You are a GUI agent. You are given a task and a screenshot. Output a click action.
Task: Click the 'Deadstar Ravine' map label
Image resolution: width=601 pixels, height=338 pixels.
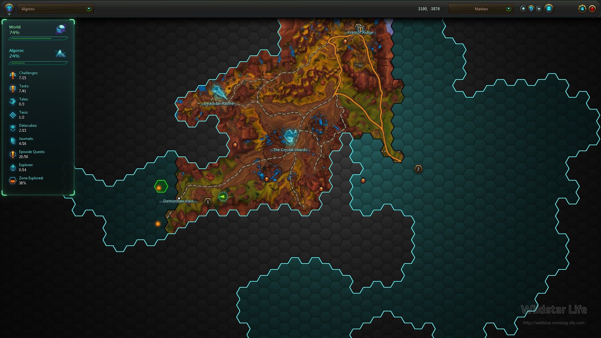tap(219, 104)
